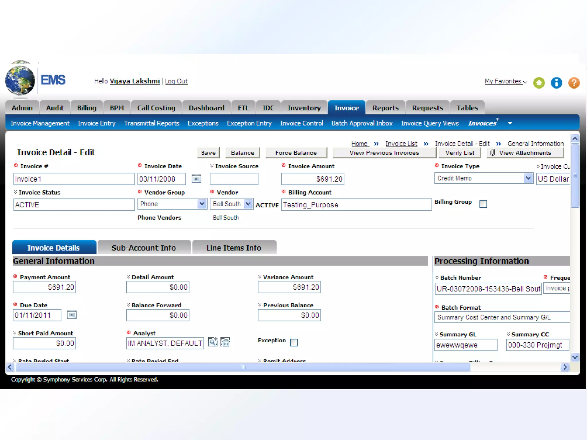Click the blue info icon
The height and width of the screenshot is (440, 587).
pos(556,83)
